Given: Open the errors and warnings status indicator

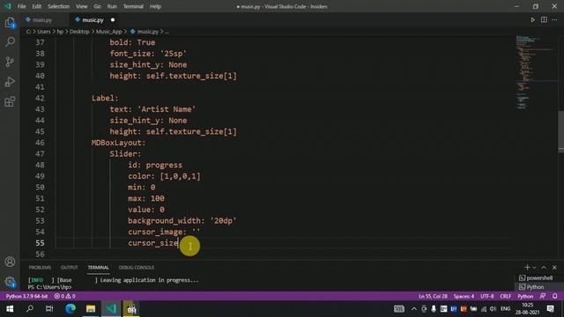Looking at the screenshot, I should 64,296.
